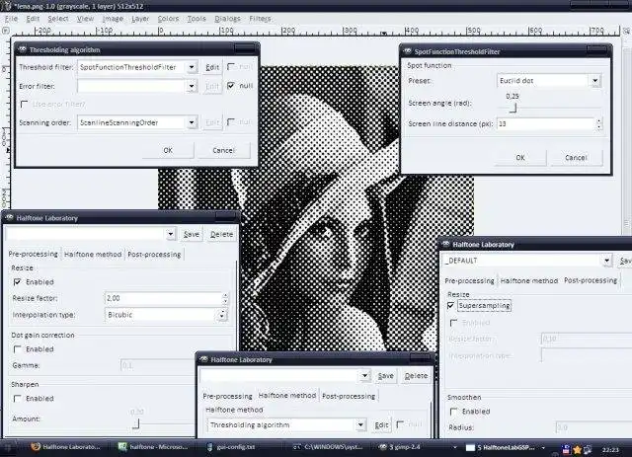
Task: Click the Resize factor spinner arrows
Action: click(x=225, y=298)
